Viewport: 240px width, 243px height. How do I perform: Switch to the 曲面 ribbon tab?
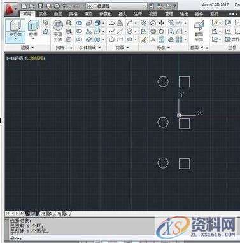[x=58, y=14]
